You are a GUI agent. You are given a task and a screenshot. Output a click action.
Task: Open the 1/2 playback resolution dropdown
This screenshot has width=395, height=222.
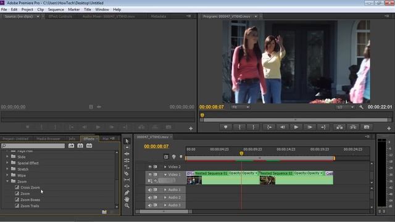click(x=345, y=107)
